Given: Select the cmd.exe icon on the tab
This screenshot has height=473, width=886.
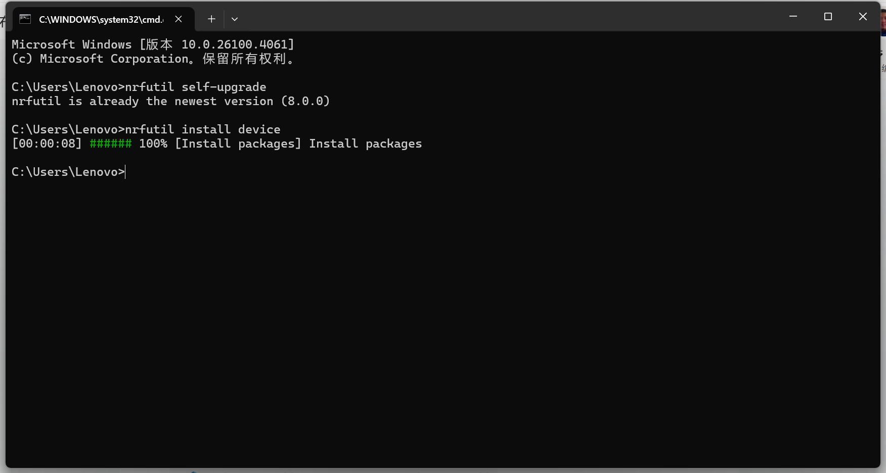Looking at the screenshot, I should point(25,19).
